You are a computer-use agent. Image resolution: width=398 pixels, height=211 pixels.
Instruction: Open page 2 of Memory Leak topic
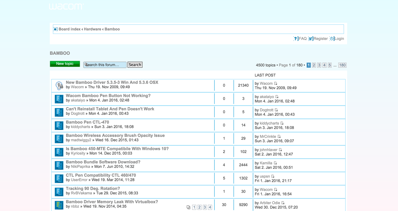199,208
